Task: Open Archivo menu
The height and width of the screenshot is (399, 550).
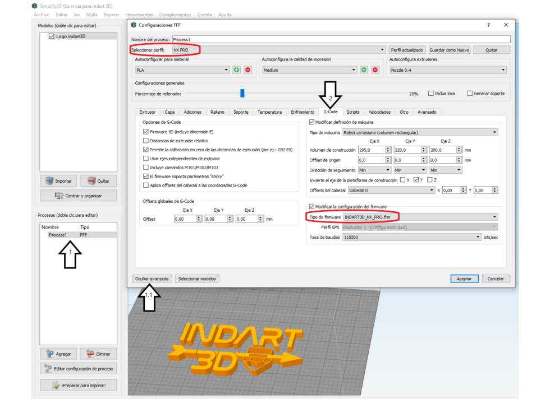Action: [x=42, y=15]
